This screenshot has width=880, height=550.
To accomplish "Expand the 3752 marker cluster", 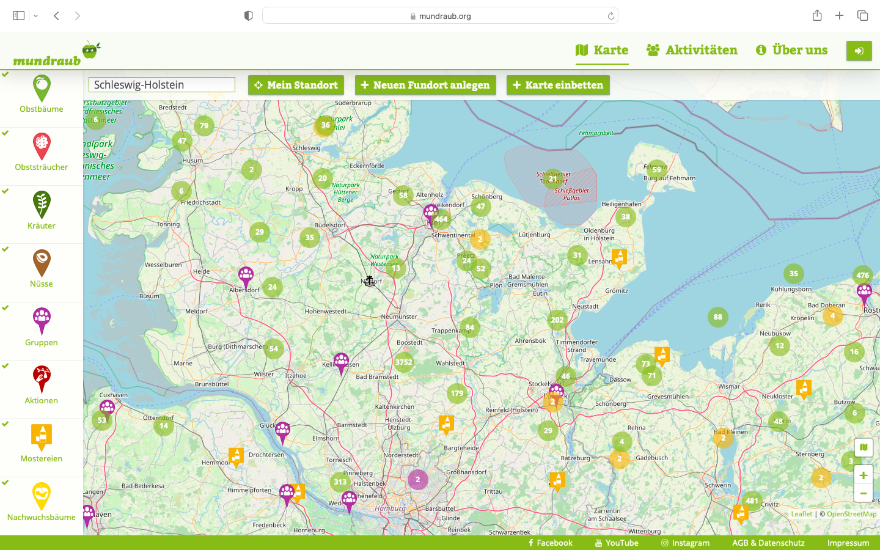I will tap(404, 362).
